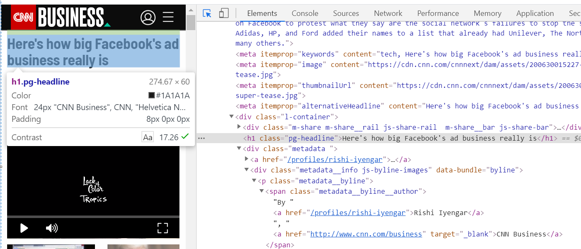Click the "By " text node
This screenshot has height=249, width=581.
pos(283,202)
